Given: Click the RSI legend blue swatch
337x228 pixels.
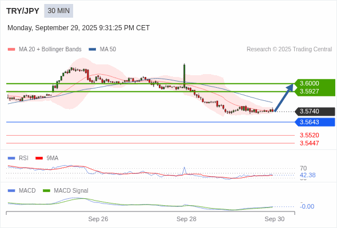Looking at the screenshot, I should [x=11, y=158].
